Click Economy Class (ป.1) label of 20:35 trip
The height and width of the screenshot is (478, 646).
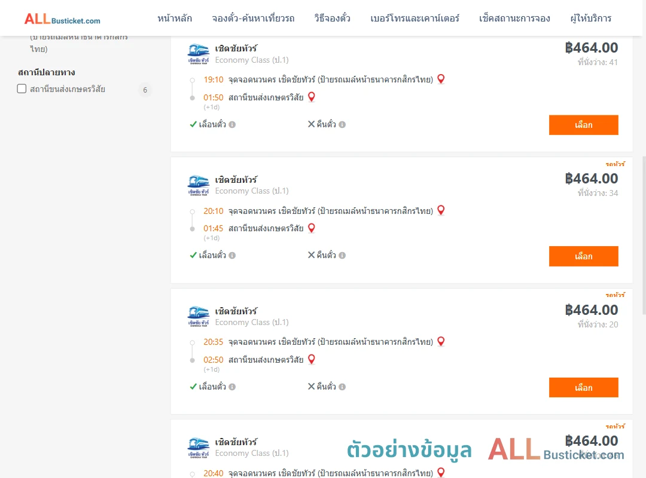[252, 322]
